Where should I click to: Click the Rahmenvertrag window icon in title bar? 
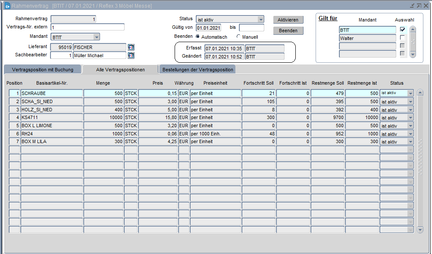point(7,6)
